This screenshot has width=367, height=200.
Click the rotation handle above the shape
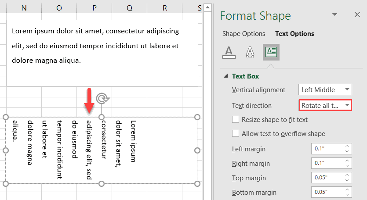click(x=102, y=98)
